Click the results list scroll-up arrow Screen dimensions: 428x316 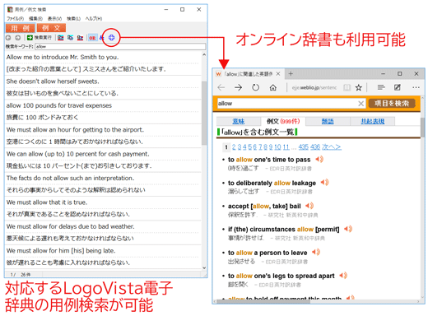pyautogui.click(x=204, y=55)
